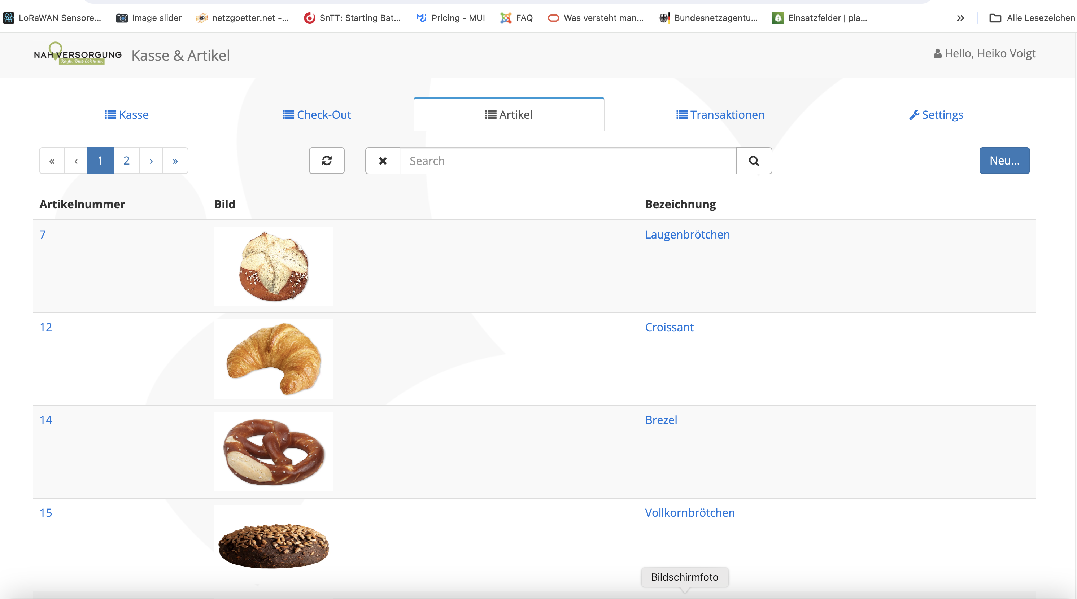Open the Croissant article link
The height and width of the screenshot is (599, 1077).
(669, 327)
